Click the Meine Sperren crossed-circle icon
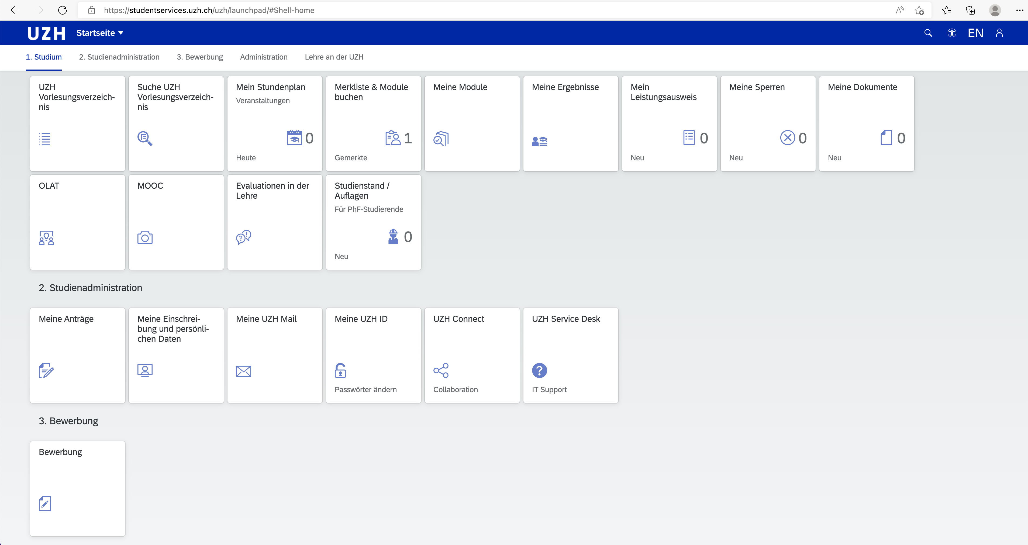This screenshot has width=1028, height=545. click(x=787, y=138)
